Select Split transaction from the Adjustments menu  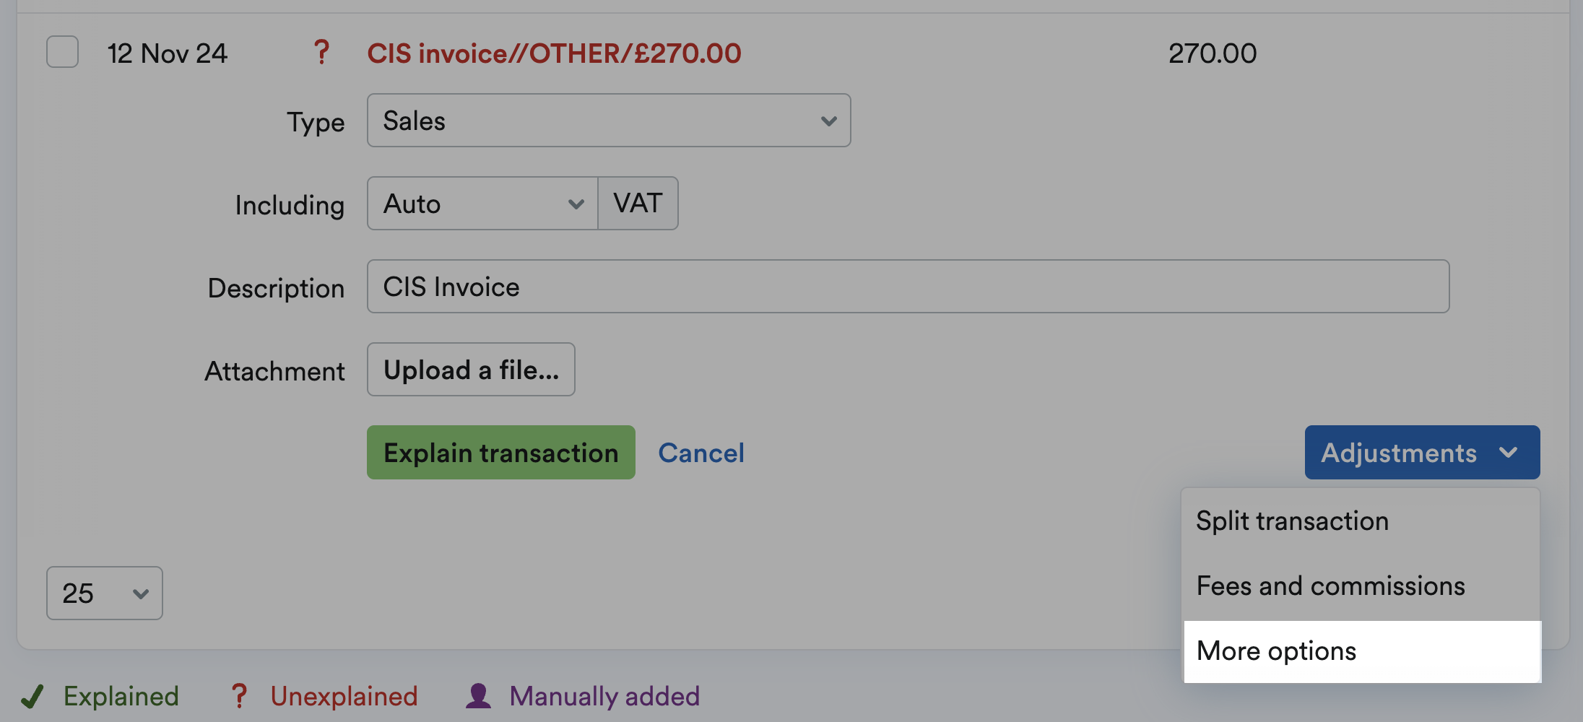pyautogui.click(x=1292, y=520)
